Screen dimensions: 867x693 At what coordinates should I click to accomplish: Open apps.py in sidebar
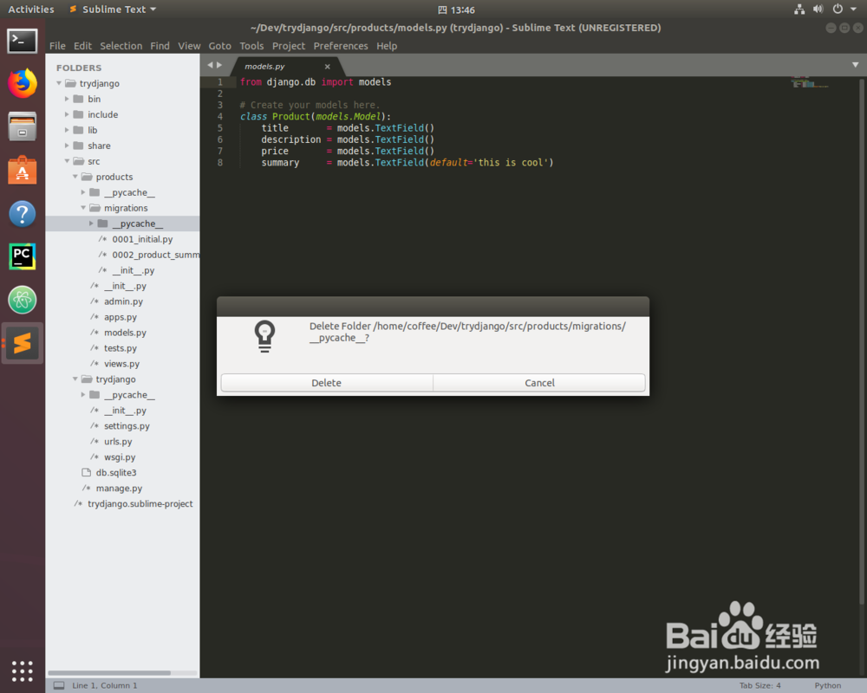tap(120, 317)
